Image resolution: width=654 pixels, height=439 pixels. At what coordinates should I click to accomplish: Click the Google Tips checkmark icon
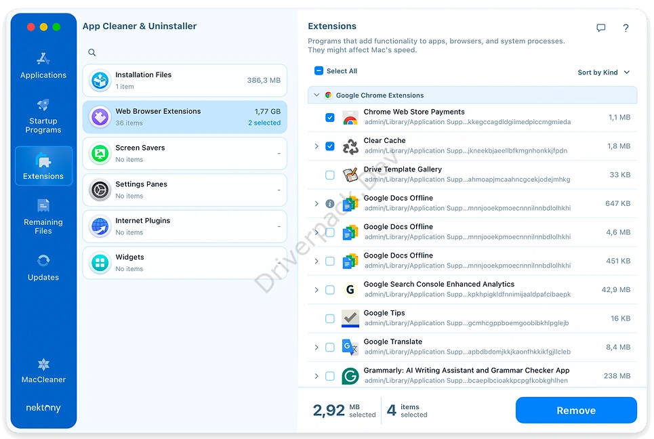[350, 318]
